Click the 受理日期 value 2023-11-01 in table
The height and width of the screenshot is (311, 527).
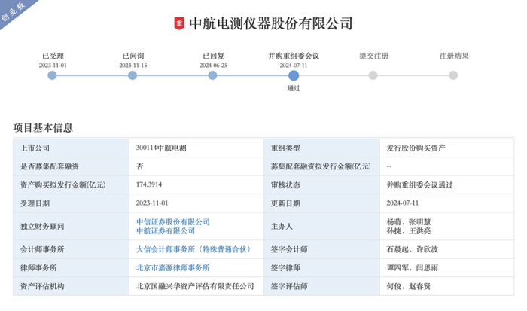[x=152, y=203]
